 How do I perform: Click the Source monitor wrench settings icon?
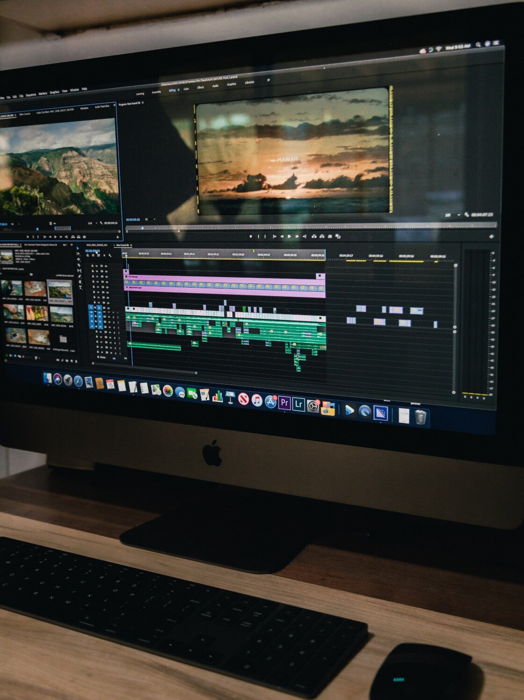point(101,223)
